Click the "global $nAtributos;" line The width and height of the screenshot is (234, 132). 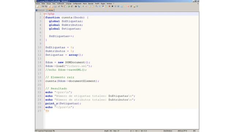point(66,25)
